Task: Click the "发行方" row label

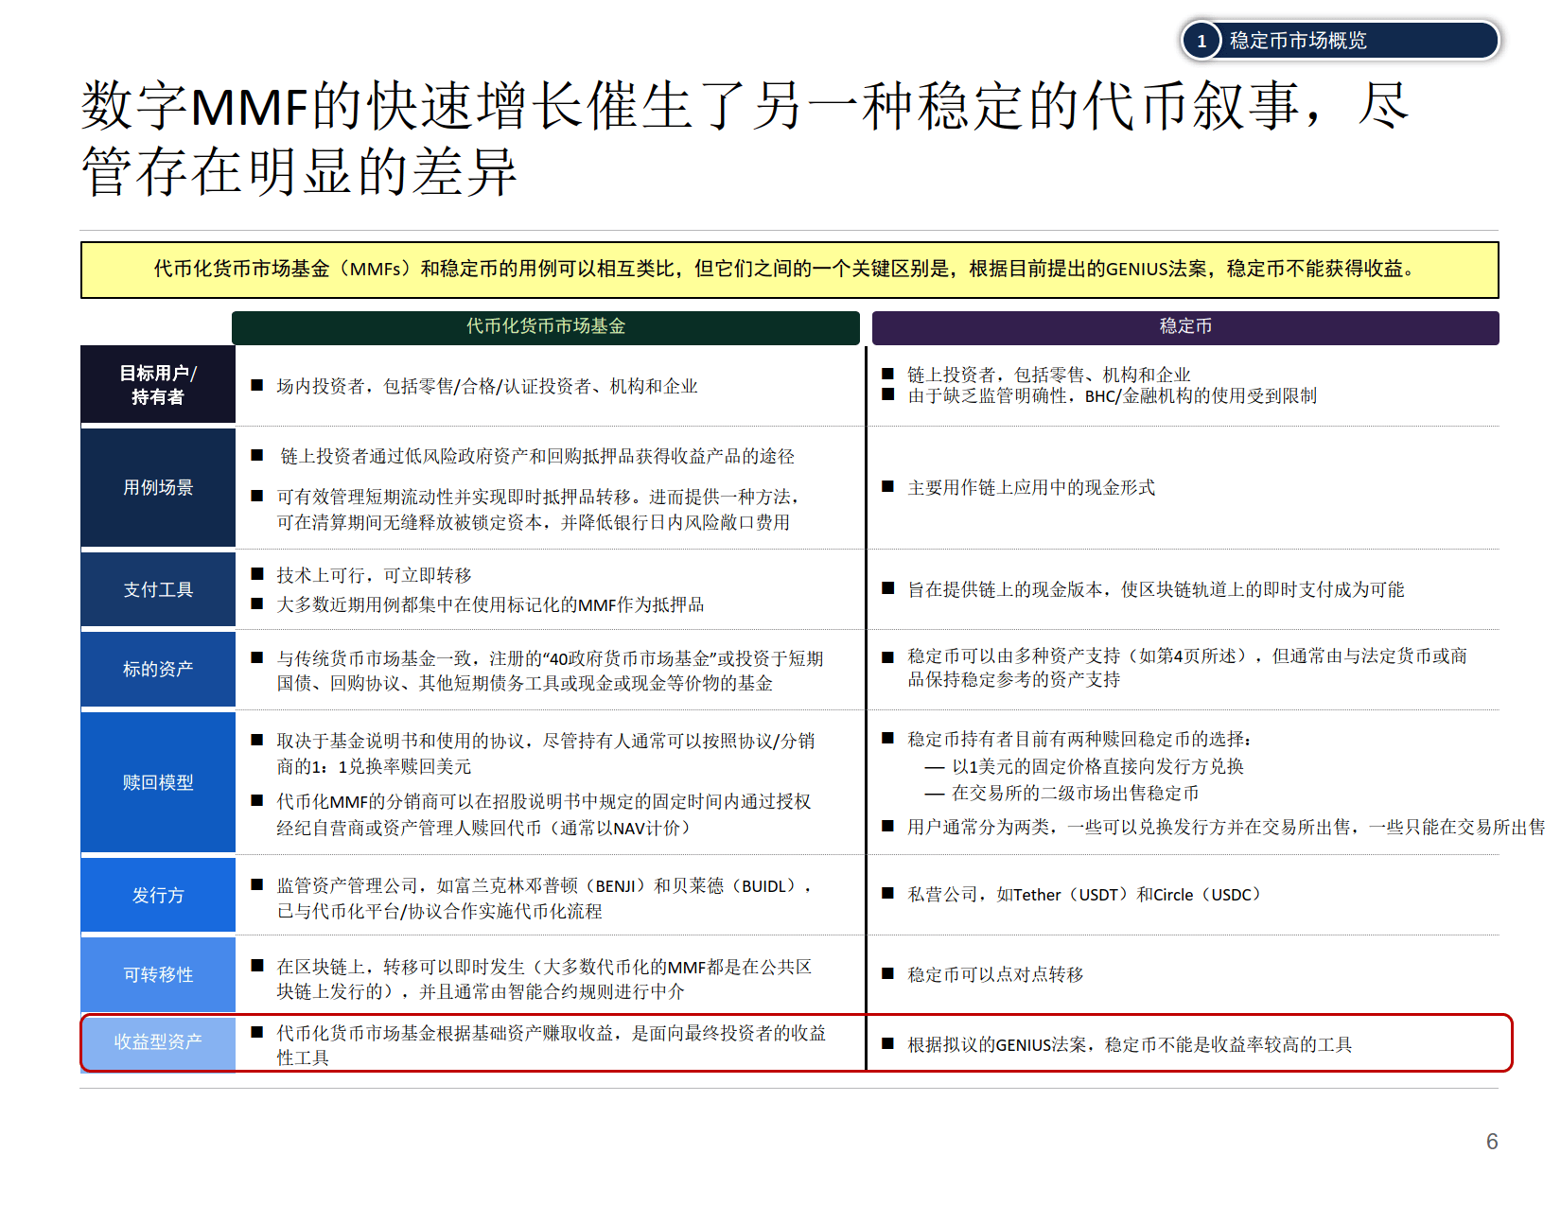Action: pyautogui.click(x=157, y=895)
